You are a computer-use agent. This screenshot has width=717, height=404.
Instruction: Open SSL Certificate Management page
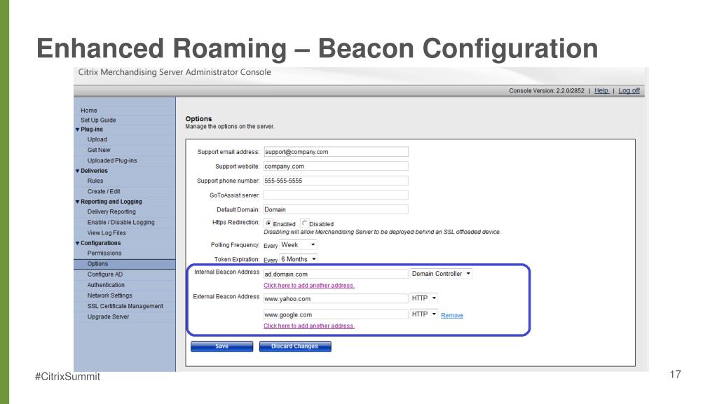pyautogui.click(x=125, y=306)
